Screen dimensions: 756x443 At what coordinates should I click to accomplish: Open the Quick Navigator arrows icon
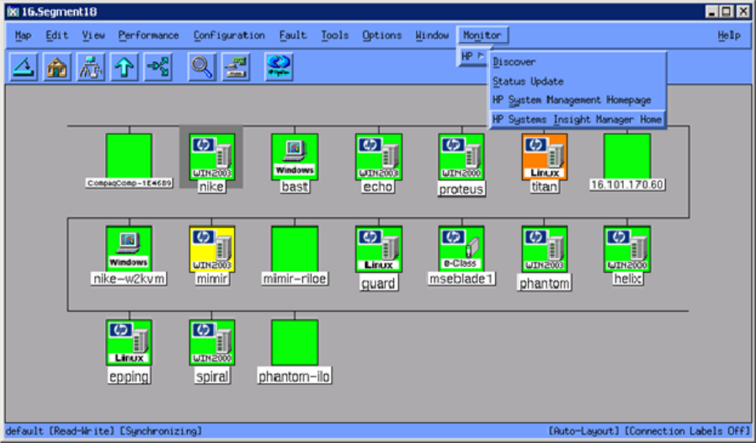tap(158, 67)
